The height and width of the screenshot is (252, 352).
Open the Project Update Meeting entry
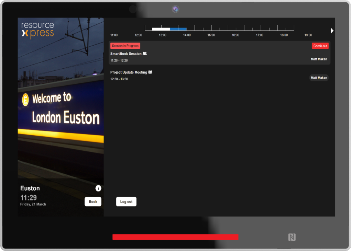(129, 72)
